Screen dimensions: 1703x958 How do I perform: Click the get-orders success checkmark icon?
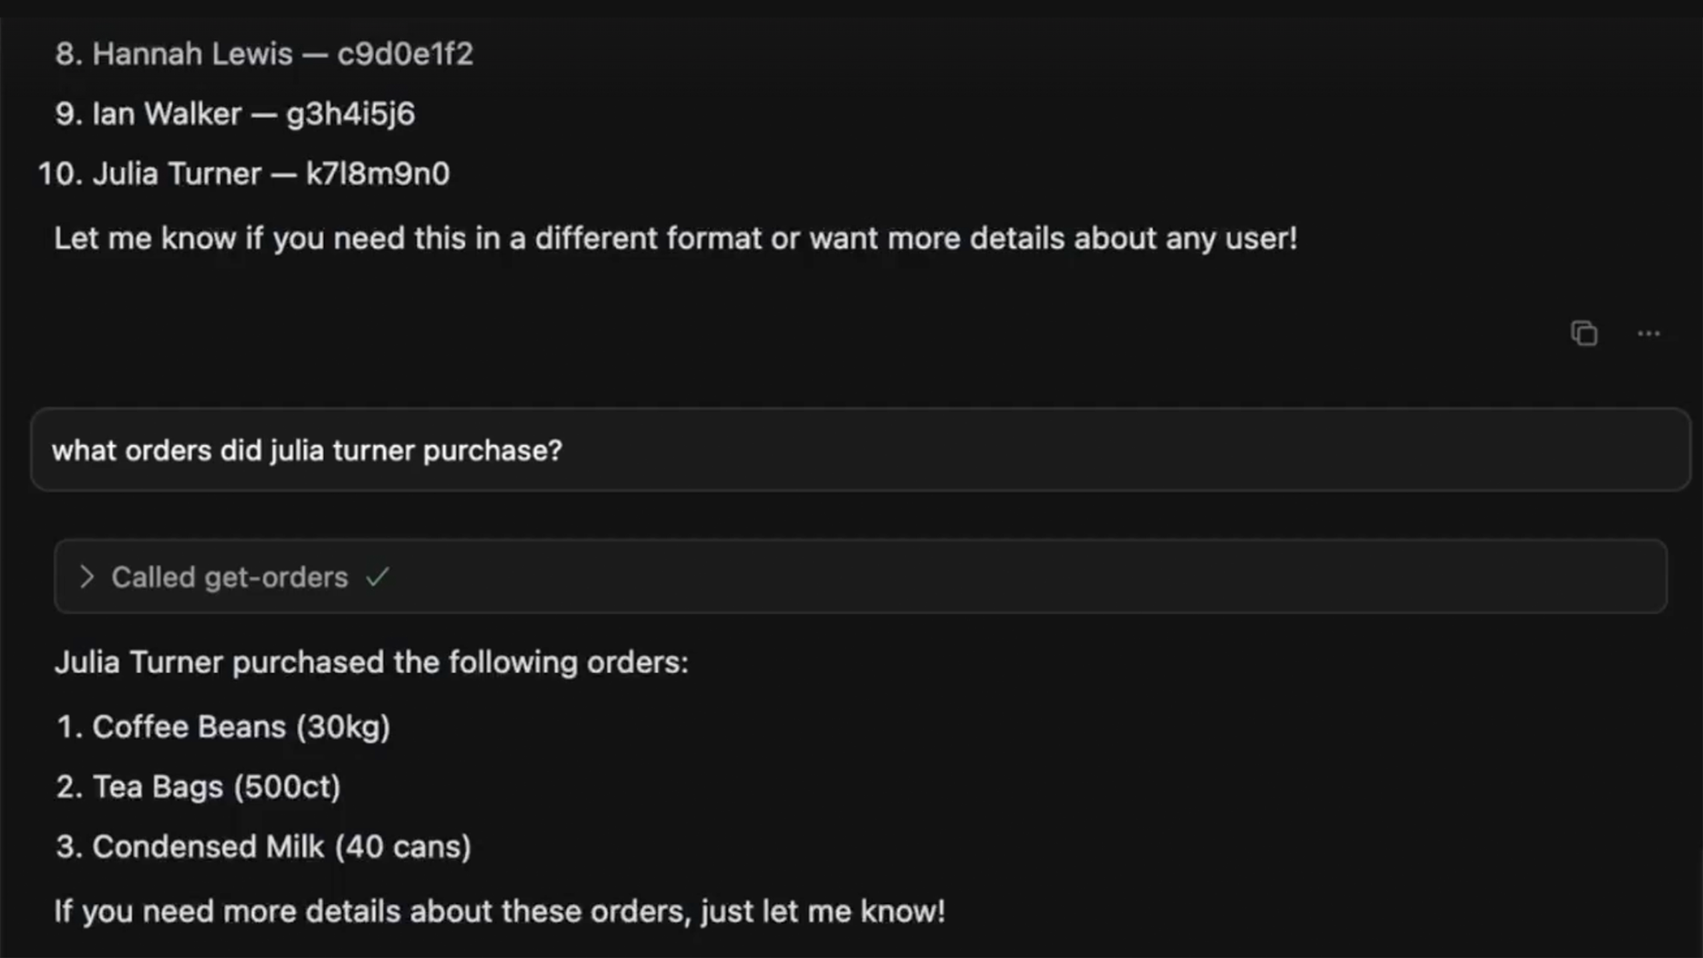(x=377, y=577)
